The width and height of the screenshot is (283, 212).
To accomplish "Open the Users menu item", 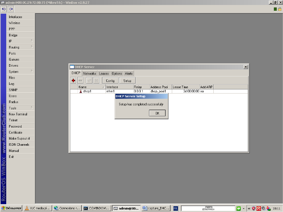I will [x=20, y=96].
